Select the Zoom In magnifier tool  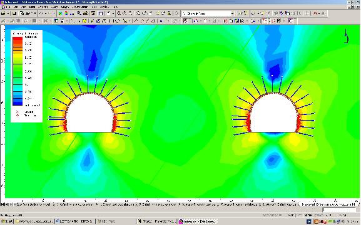click(x=125, y=13)
